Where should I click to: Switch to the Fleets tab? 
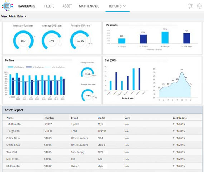click(49, 6)
